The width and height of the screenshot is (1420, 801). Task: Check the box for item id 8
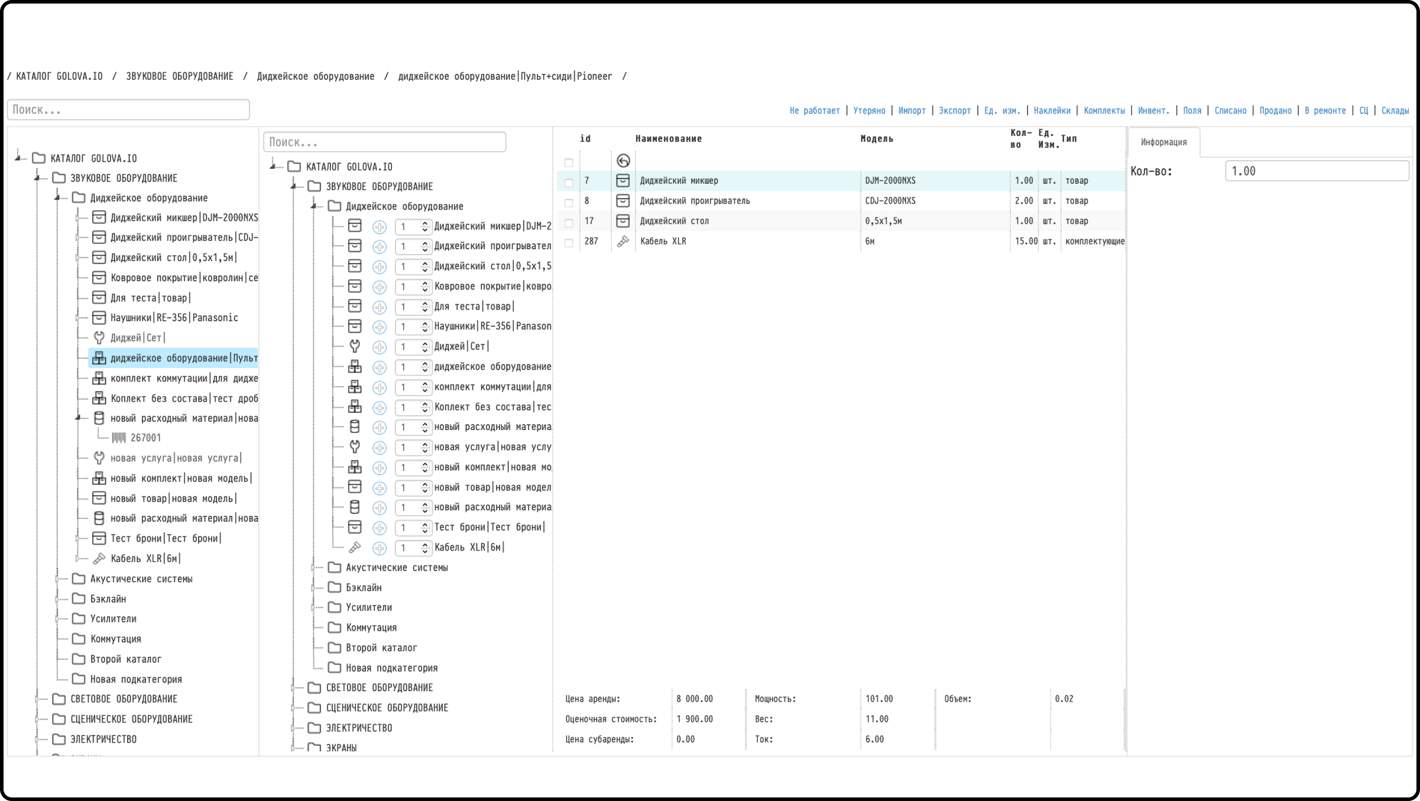pos(569,203)
